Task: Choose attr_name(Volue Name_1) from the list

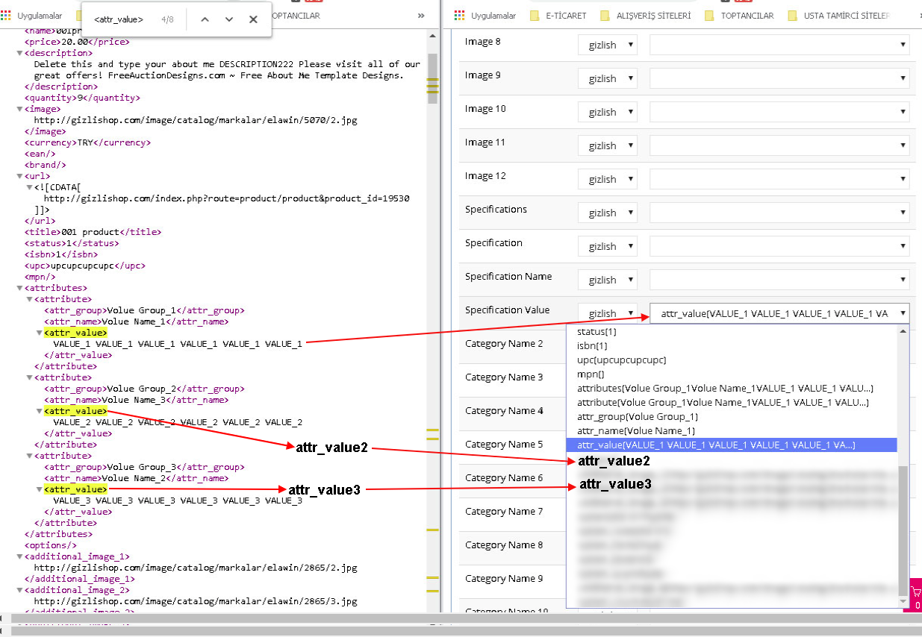Action: [732, 430]
